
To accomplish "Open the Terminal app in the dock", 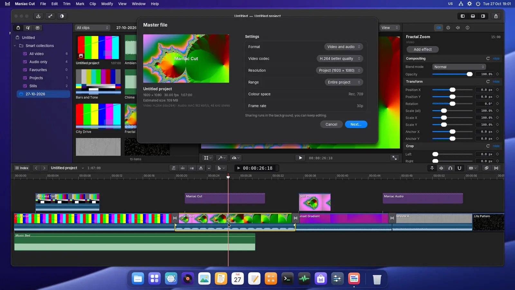I will coord(287,279).
